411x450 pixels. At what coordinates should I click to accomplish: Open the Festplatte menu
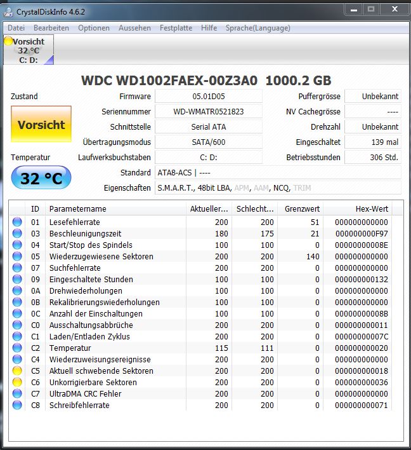coord(176,28)
